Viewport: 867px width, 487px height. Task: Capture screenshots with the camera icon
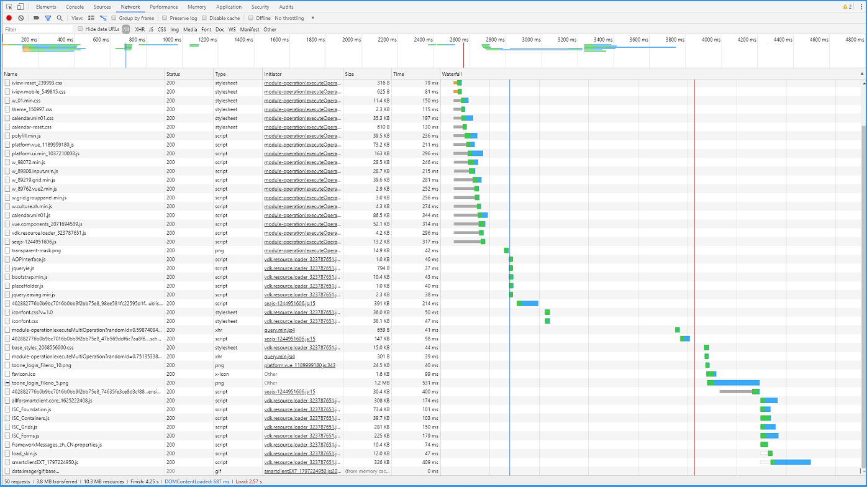(x=37, y=18)
